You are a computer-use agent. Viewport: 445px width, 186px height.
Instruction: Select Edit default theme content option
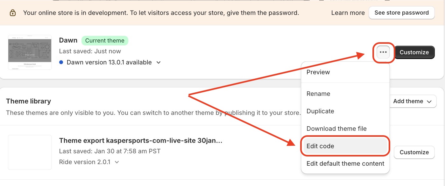[345, 163]
